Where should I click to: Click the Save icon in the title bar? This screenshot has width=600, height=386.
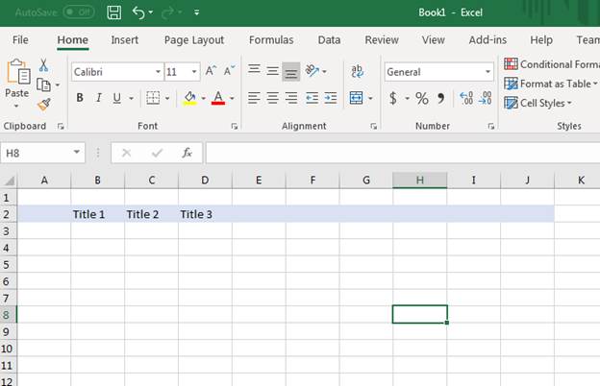point(114,12)
